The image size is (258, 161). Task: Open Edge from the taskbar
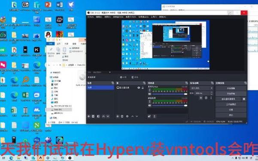pos(11,158)
